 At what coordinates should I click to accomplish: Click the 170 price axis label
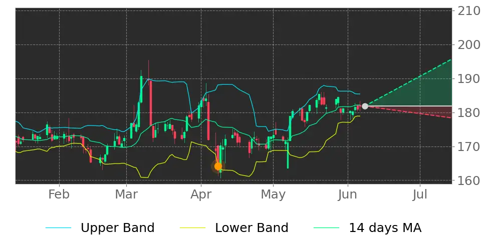pos(468,146)
